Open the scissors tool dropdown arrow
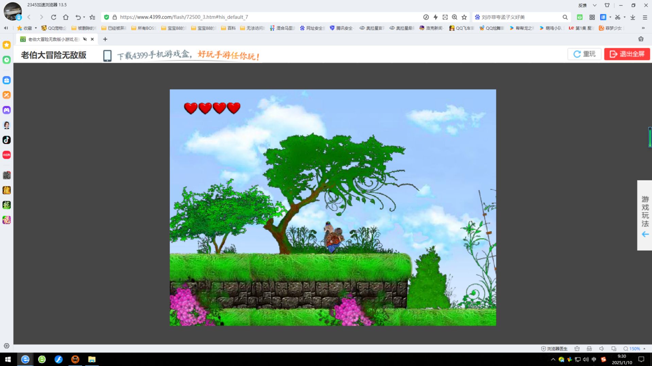This screenshot has width=652, height=366. [624, 17]
